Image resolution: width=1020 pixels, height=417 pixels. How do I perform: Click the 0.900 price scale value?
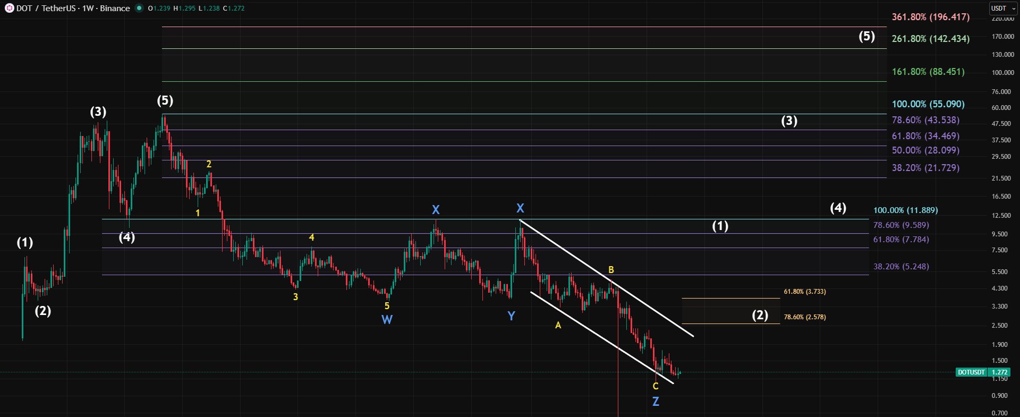point(1000,396)
